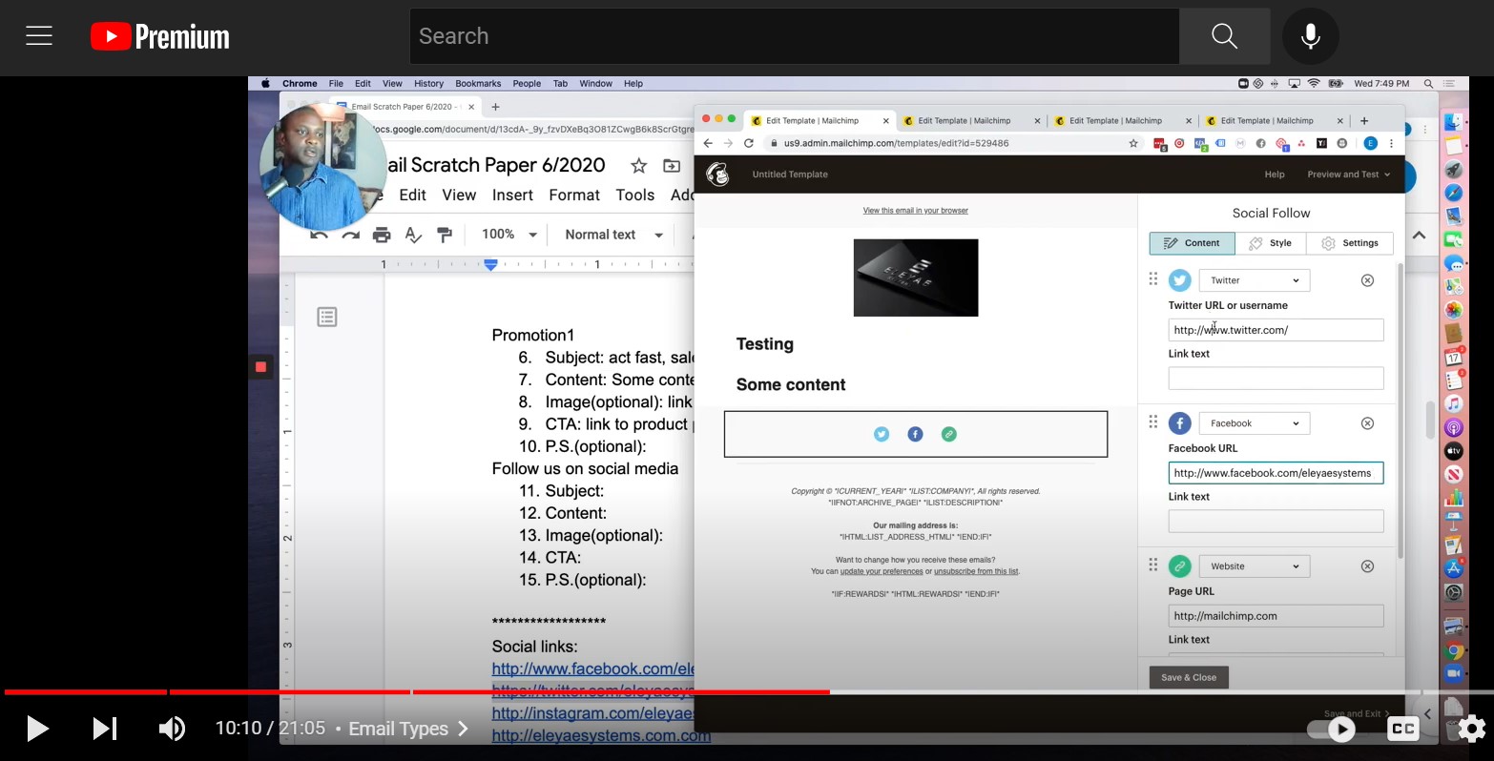Click the Facebook URL input field
This screenshot has height=761, width=1494.
click(1276, 473)
